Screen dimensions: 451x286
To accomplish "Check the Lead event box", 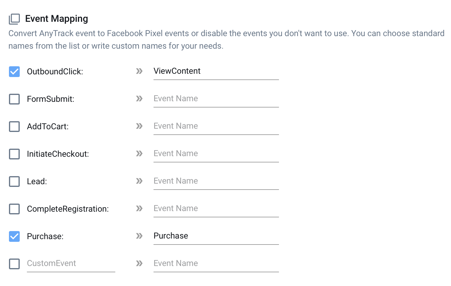I will pos(14,182).
